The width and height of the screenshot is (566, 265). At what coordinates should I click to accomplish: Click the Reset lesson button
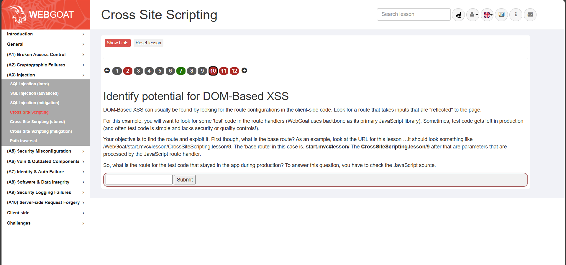click(148, 43)
